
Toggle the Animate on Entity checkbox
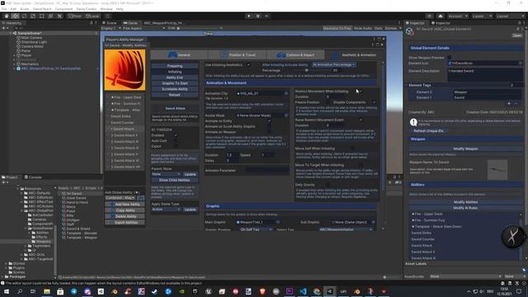coord(269,121)
